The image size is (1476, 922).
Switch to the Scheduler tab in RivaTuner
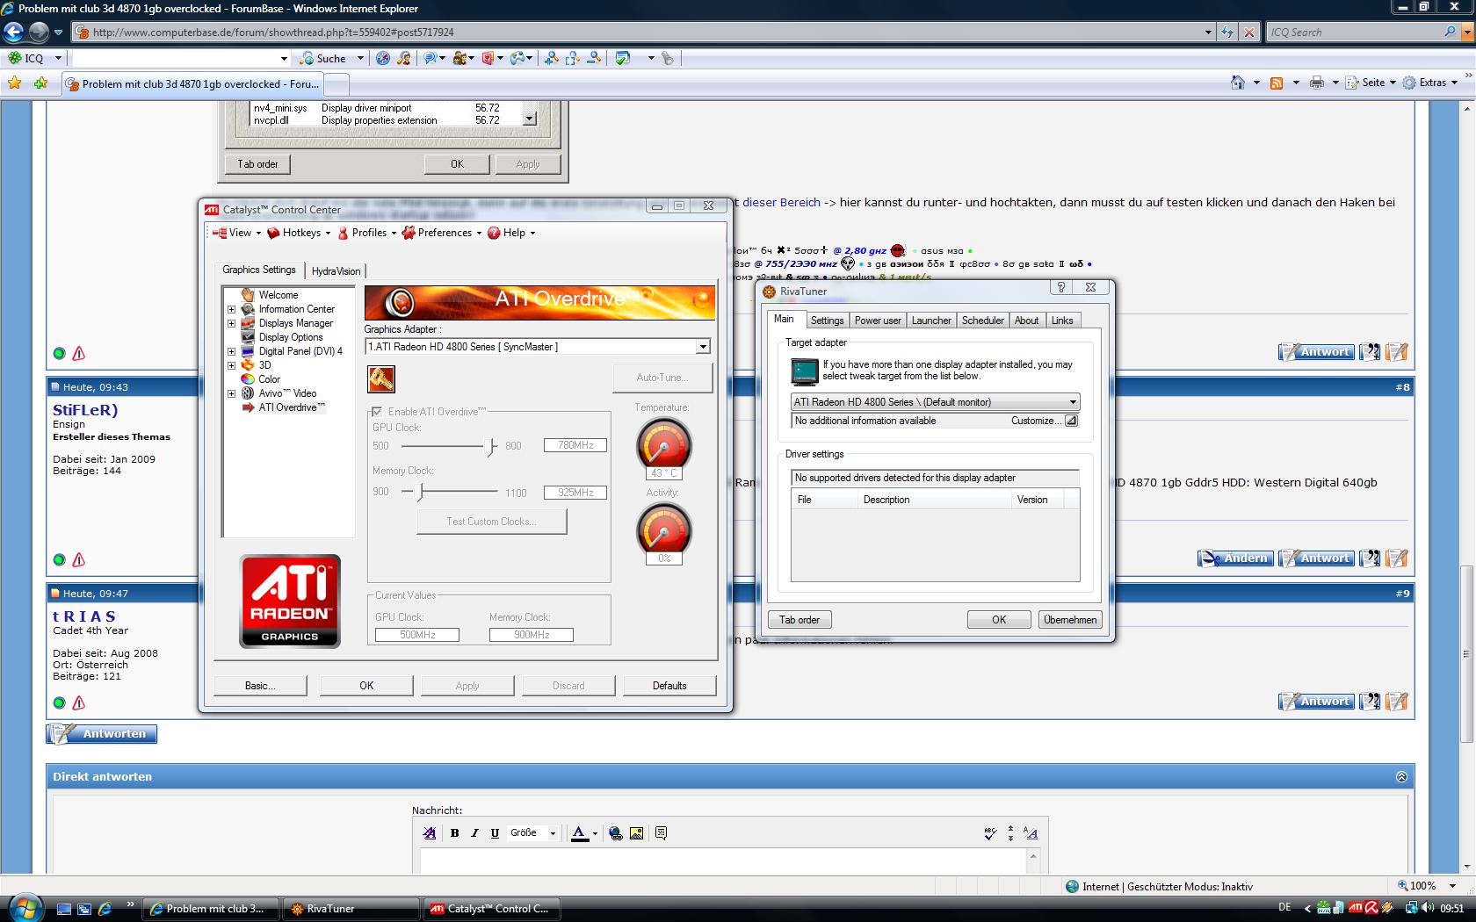[x=983, y=321]
